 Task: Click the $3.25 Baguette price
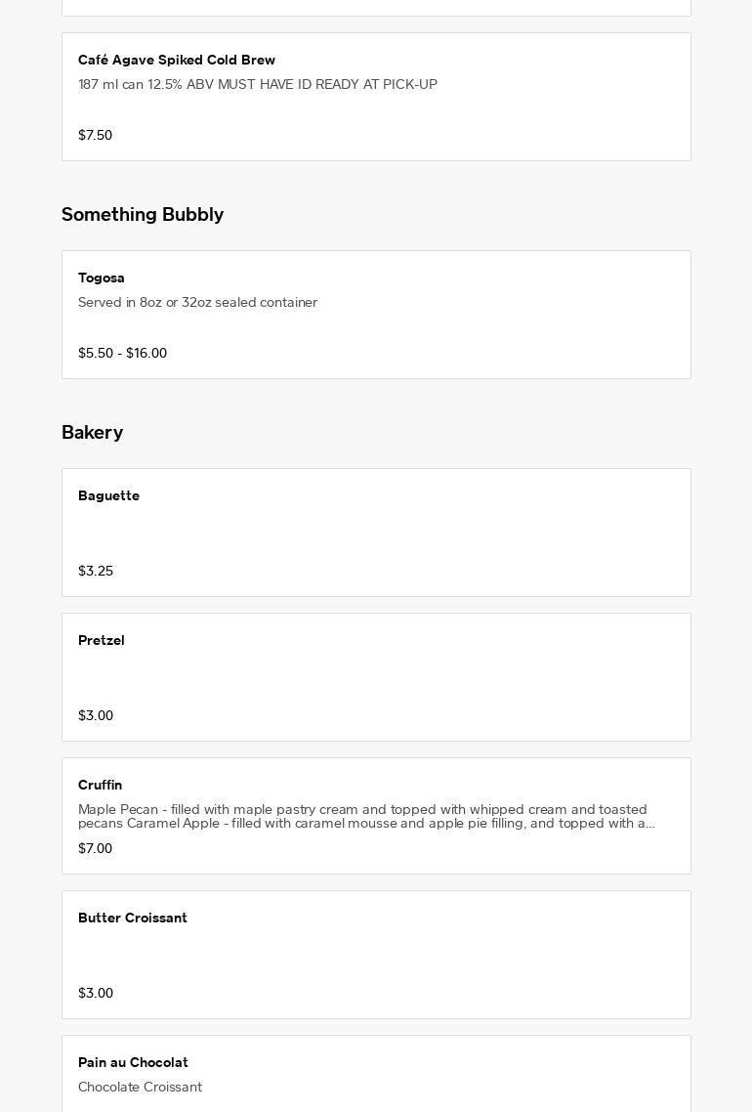coord(96,572)
